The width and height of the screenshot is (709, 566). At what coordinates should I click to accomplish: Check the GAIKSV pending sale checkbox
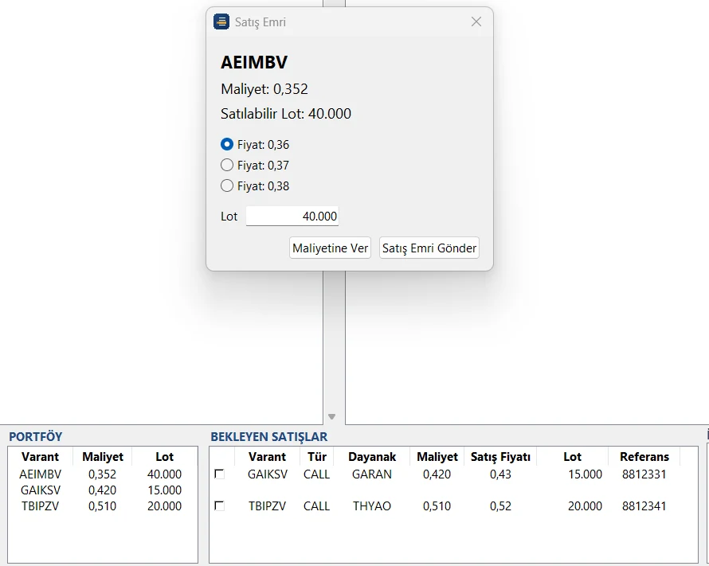tap(219, 474)
